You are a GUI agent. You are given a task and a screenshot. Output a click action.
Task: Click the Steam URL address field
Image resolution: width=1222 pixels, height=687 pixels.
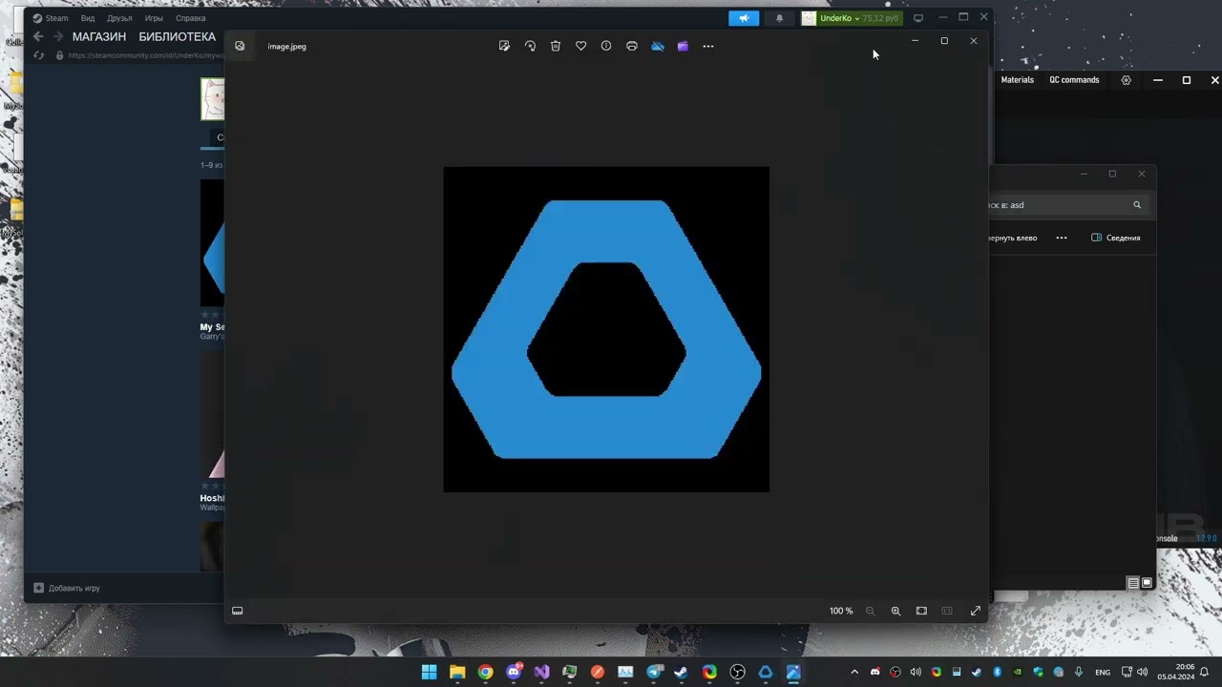(x=145, y=55)
